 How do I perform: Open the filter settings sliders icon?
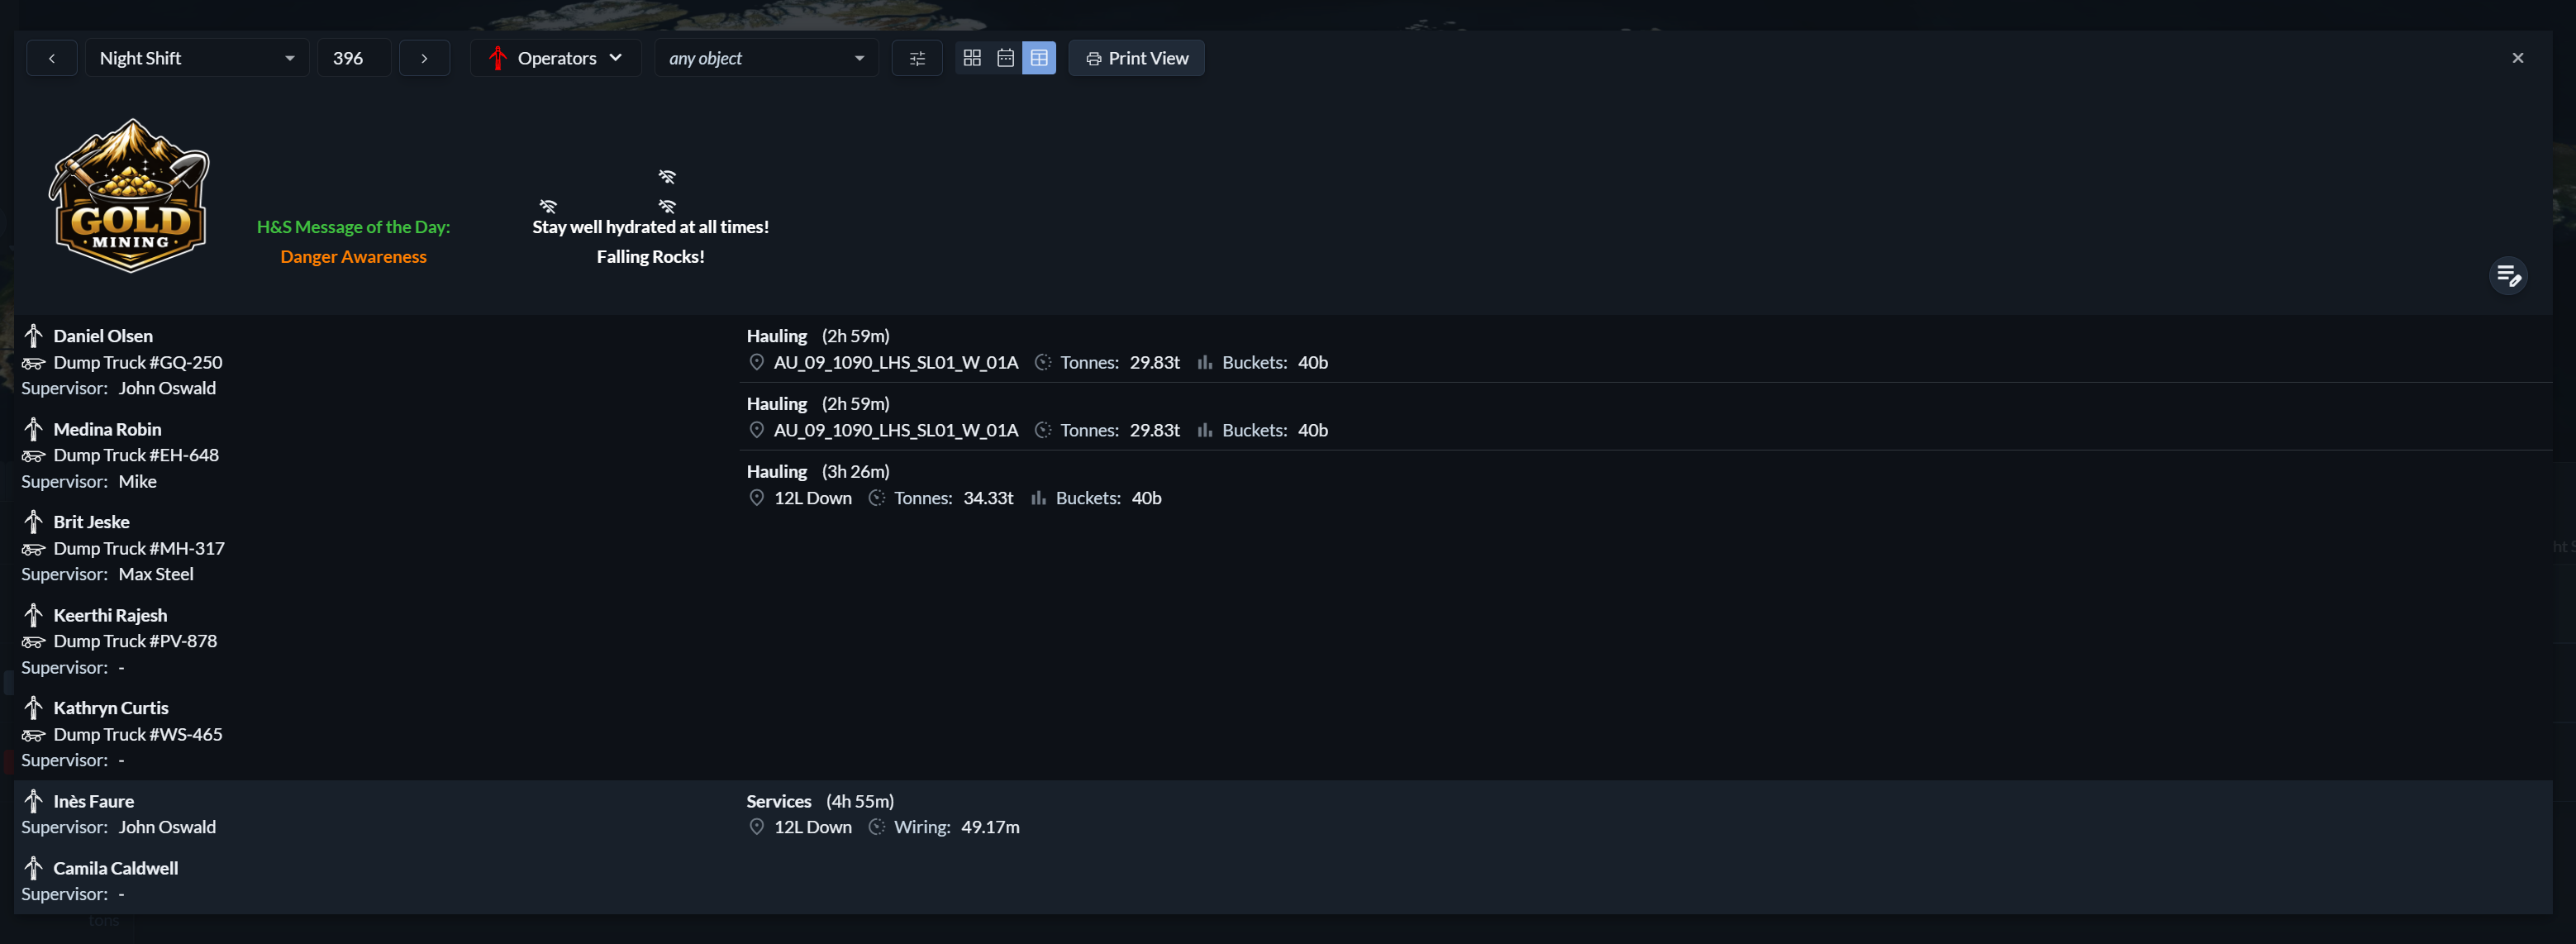coord(917,58)
